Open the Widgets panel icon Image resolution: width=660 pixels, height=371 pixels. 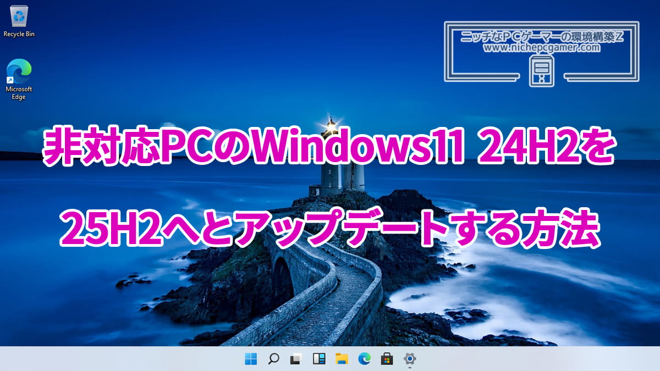click(x=319, y=359)
